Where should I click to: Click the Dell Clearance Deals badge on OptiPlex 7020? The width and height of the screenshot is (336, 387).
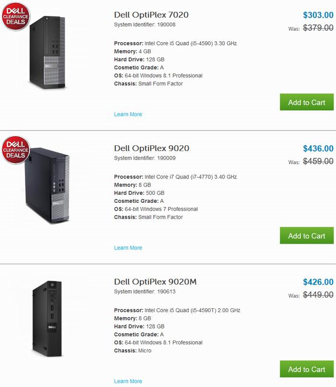point(16,16)
